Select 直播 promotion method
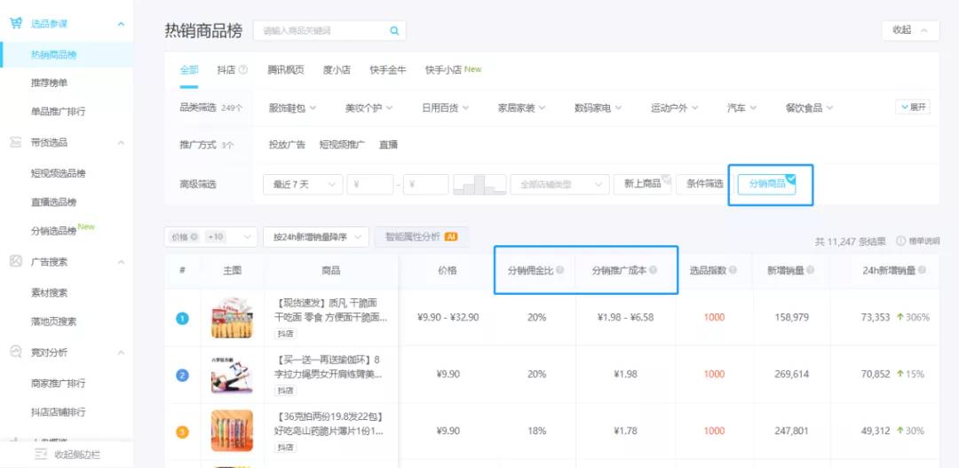Viewport: 959px width, 468px height. click(x=388, y=145)
